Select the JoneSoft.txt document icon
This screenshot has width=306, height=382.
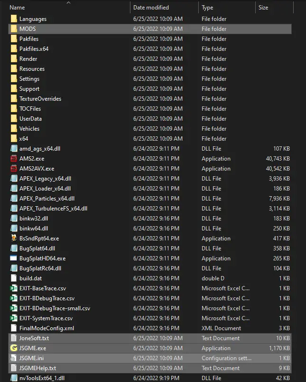click(14, 338)
